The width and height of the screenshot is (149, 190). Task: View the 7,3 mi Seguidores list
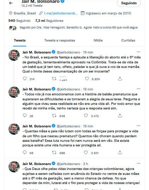coord(49,21)
